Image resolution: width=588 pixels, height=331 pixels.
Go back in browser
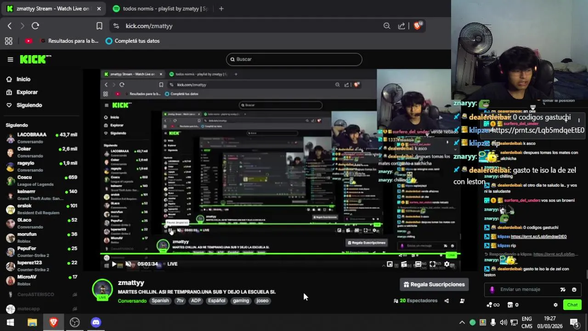tap(10, 26)
